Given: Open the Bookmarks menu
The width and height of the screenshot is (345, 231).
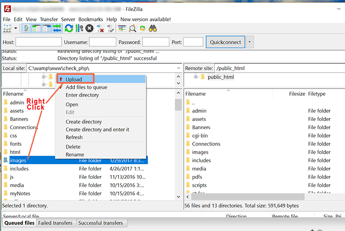Looking at the screenshot, I should tap(91, 19).
